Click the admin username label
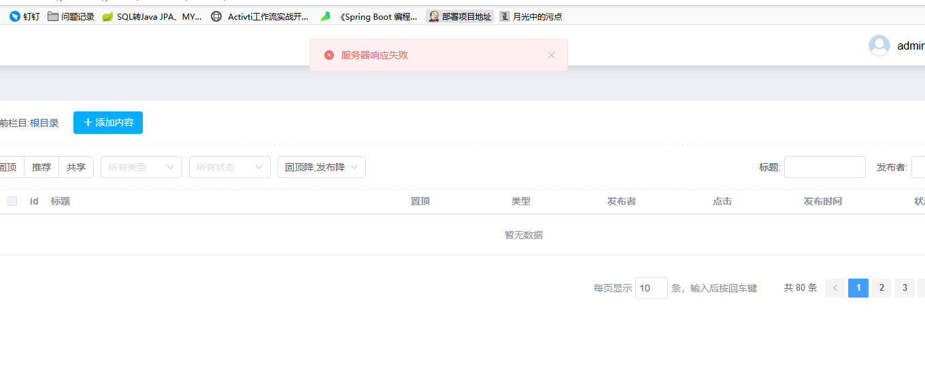 (x=911, y=46)
